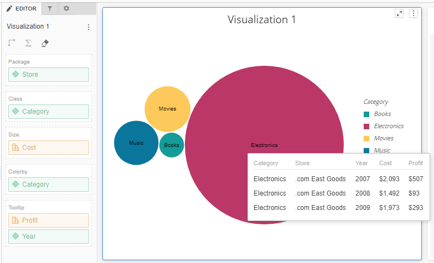Select the yellow Movies bubble
This screenshot has height=263, width=434.
click(x=167, y=109)
